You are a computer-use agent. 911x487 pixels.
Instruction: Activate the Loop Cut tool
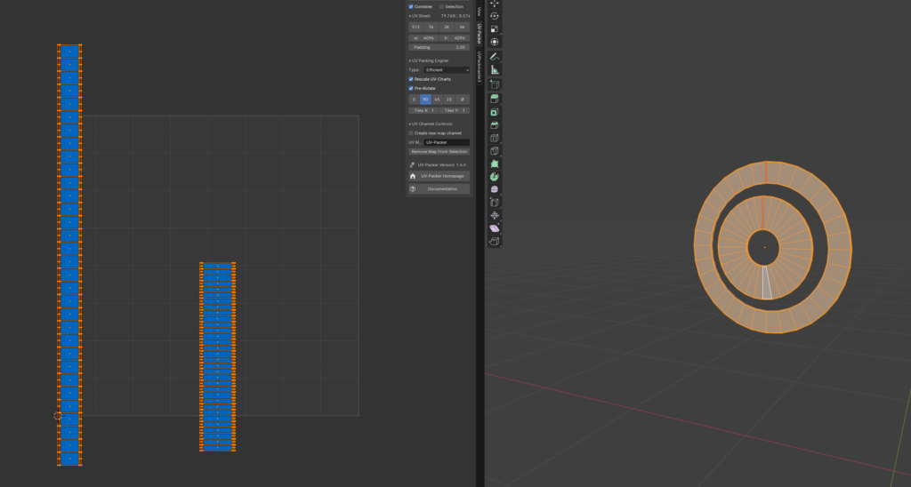coord(495,138)
